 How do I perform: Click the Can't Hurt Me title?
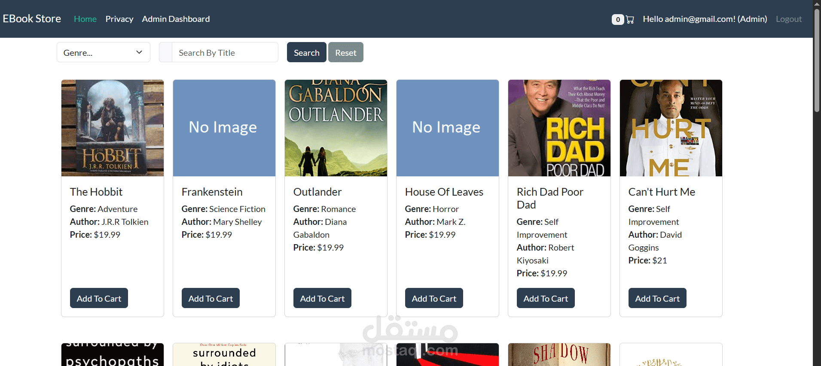click(x=662, y=192)
